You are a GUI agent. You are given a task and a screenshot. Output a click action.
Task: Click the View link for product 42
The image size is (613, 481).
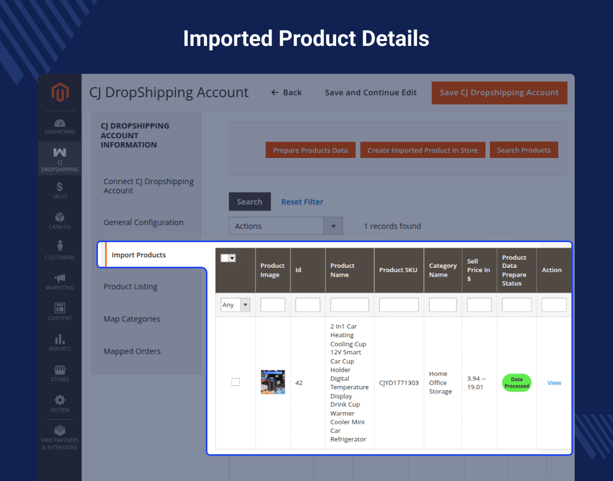pos(554,383)
